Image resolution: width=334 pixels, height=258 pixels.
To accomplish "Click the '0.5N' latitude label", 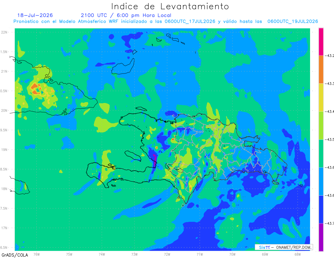I will point(4,91).
